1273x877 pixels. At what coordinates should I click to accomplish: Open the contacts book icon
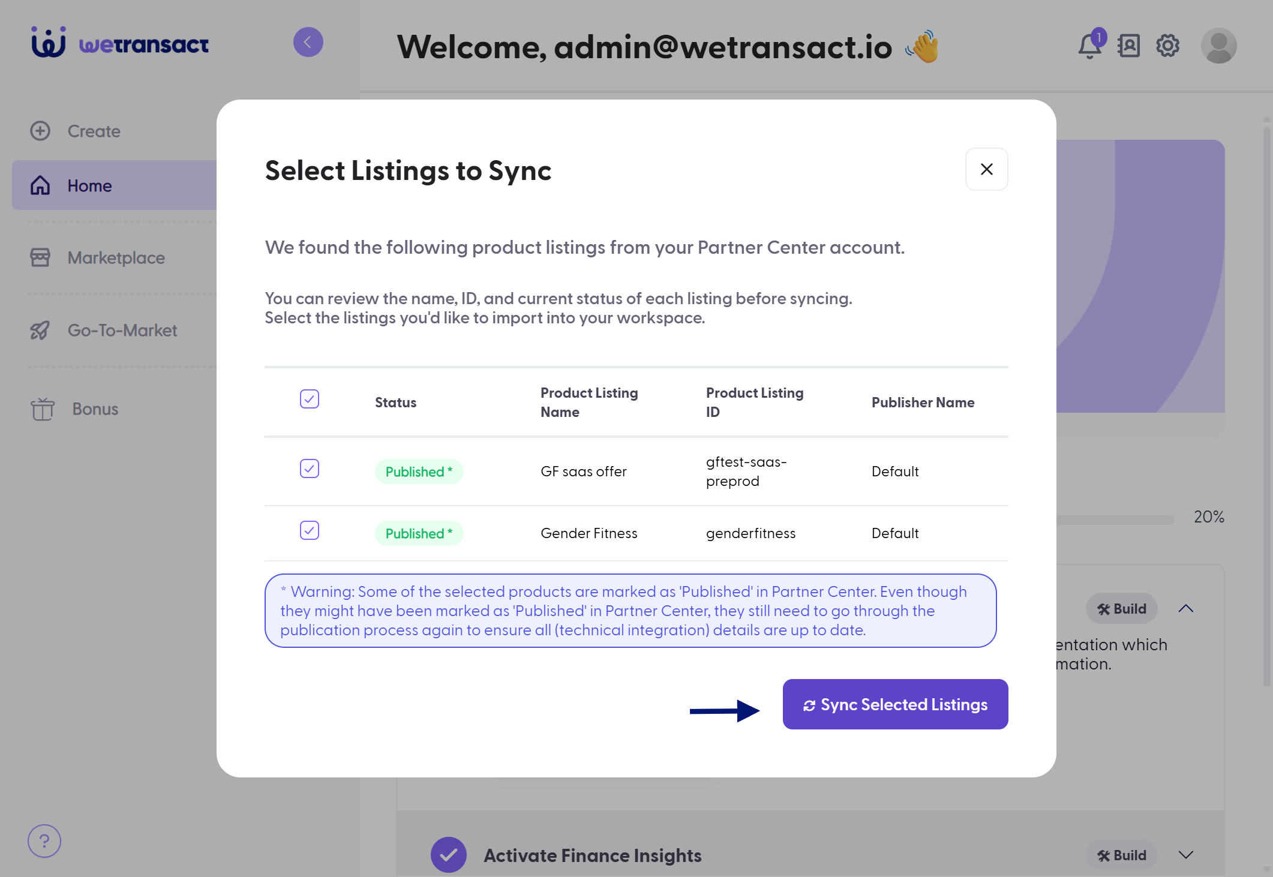click(1128, 46)
